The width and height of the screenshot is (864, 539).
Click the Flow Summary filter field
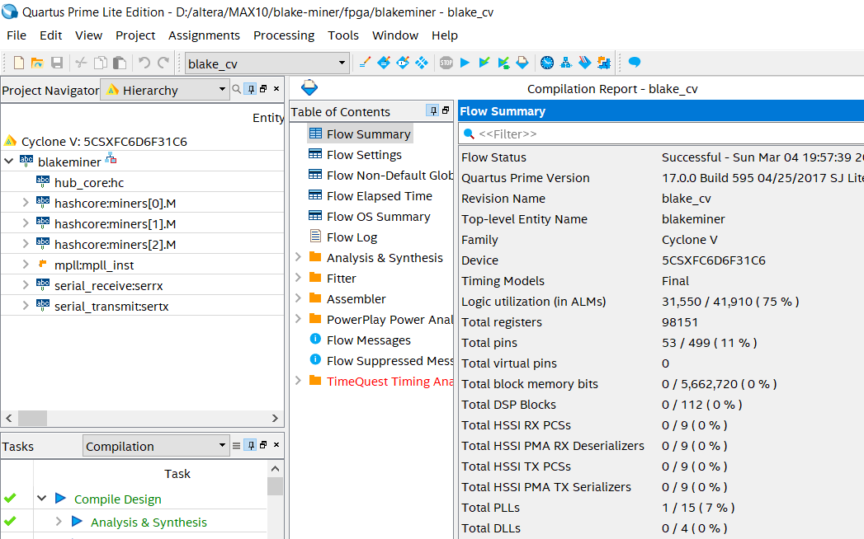pos(661,134)
